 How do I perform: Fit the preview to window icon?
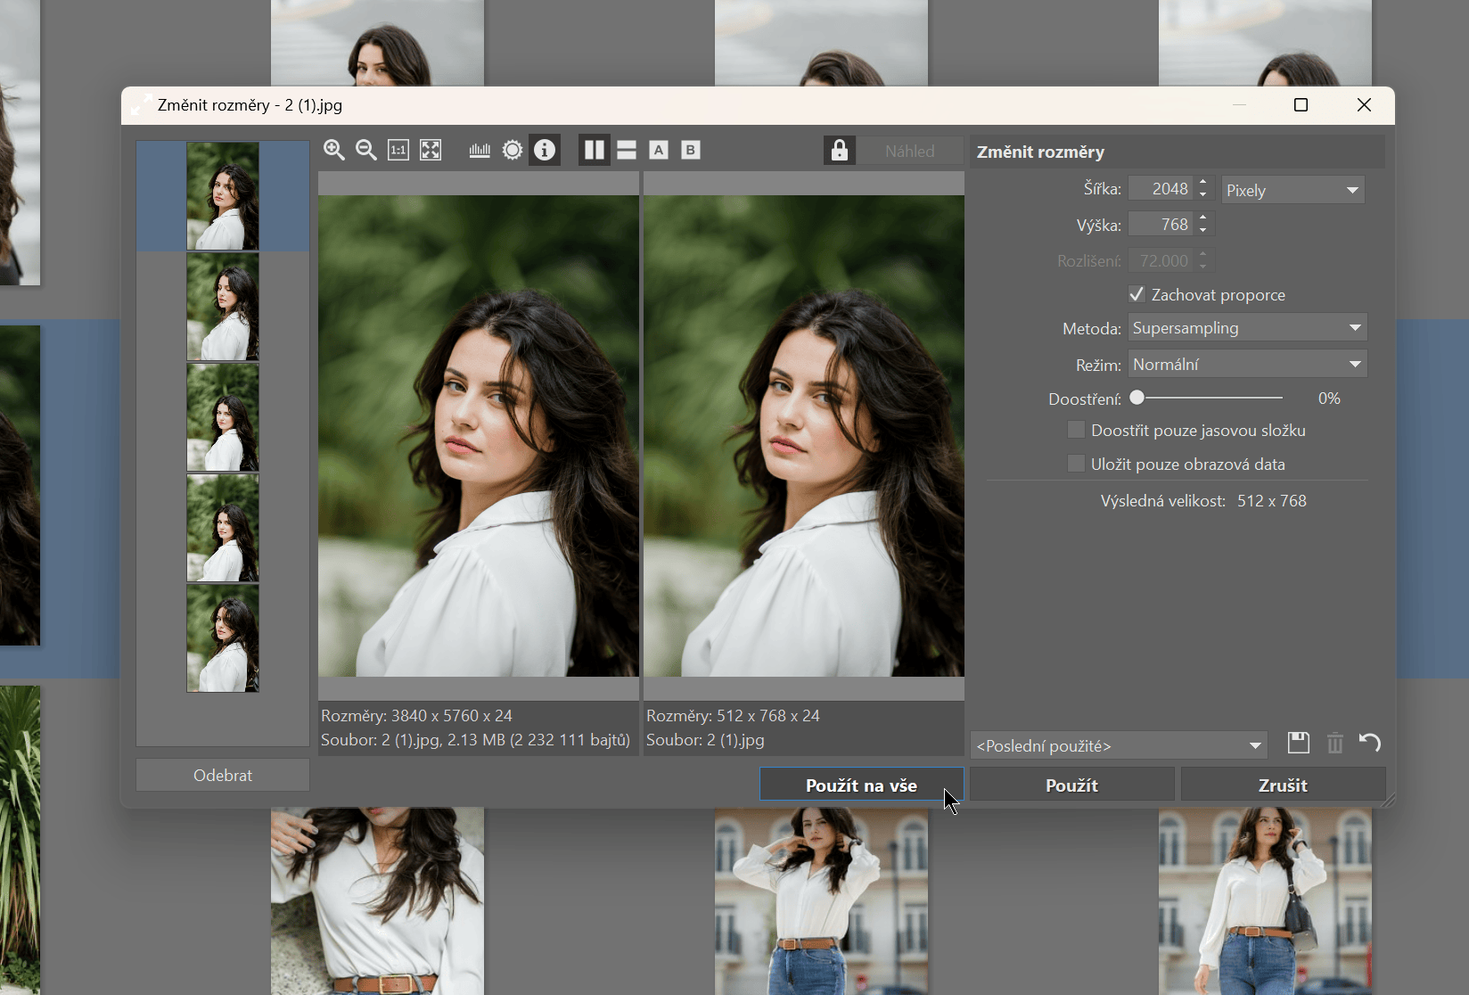pyautogui.click(x=431, y=150)
